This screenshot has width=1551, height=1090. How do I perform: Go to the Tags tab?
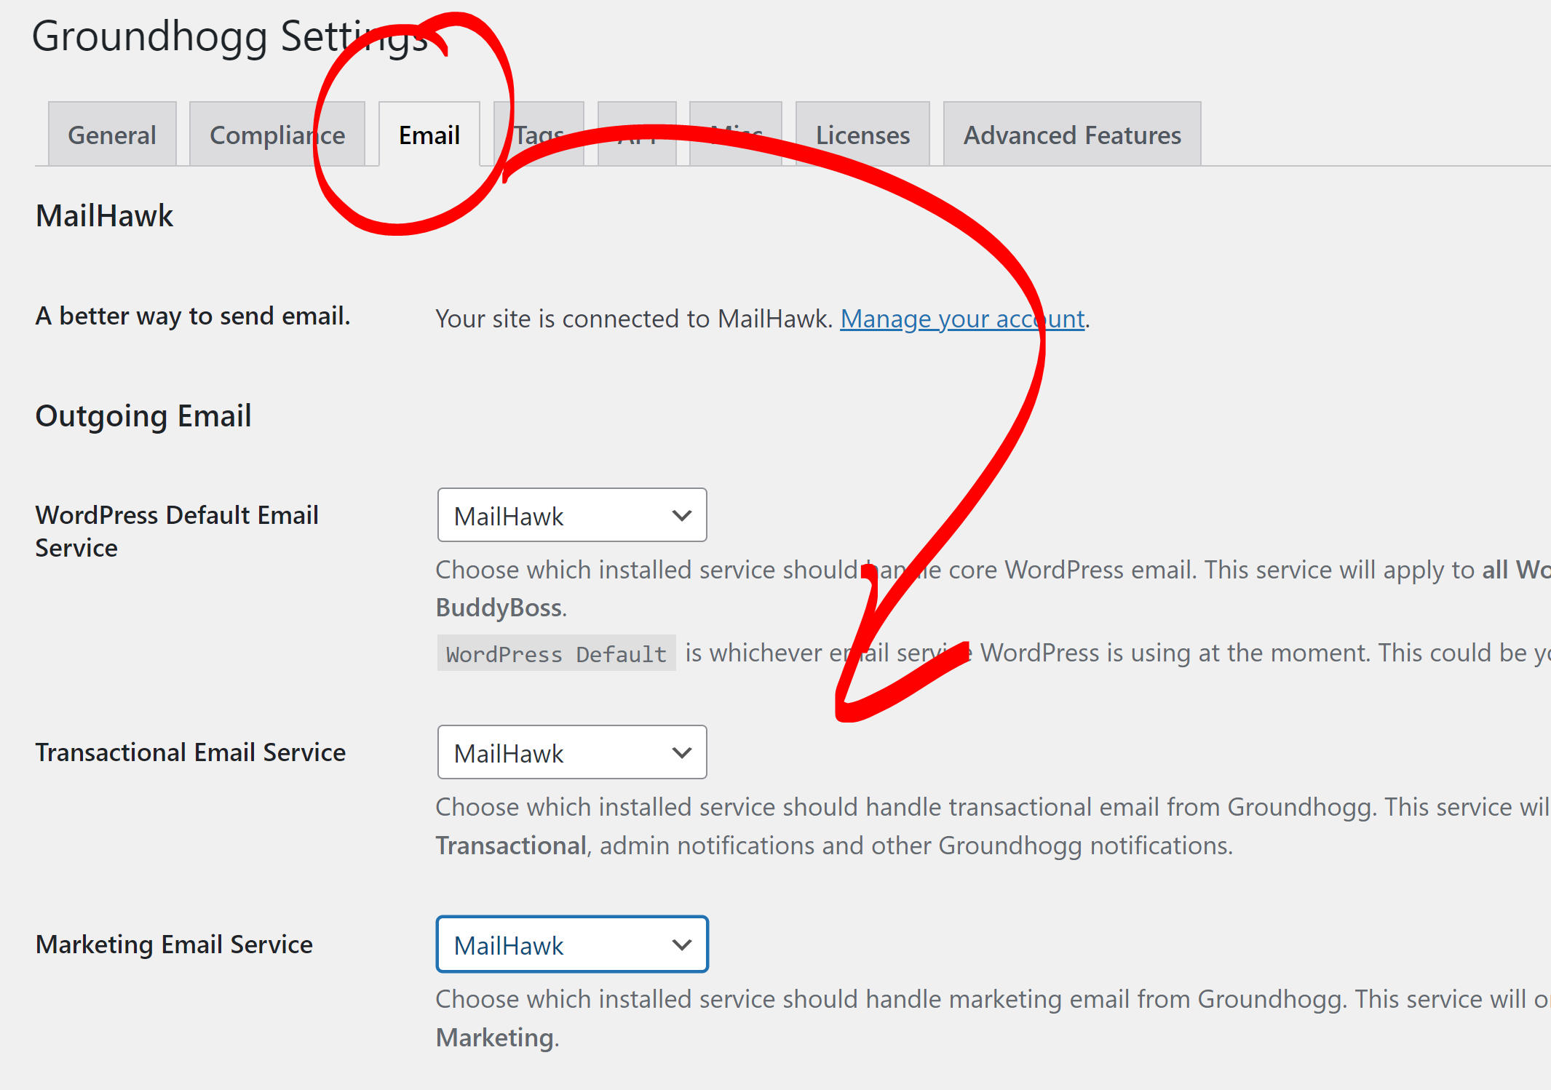click(539, 135)
